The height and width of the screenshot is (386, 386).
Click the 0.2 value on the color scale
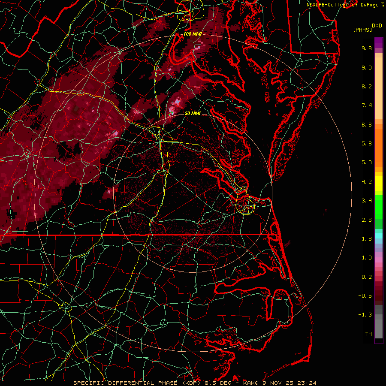pos(367,277)
